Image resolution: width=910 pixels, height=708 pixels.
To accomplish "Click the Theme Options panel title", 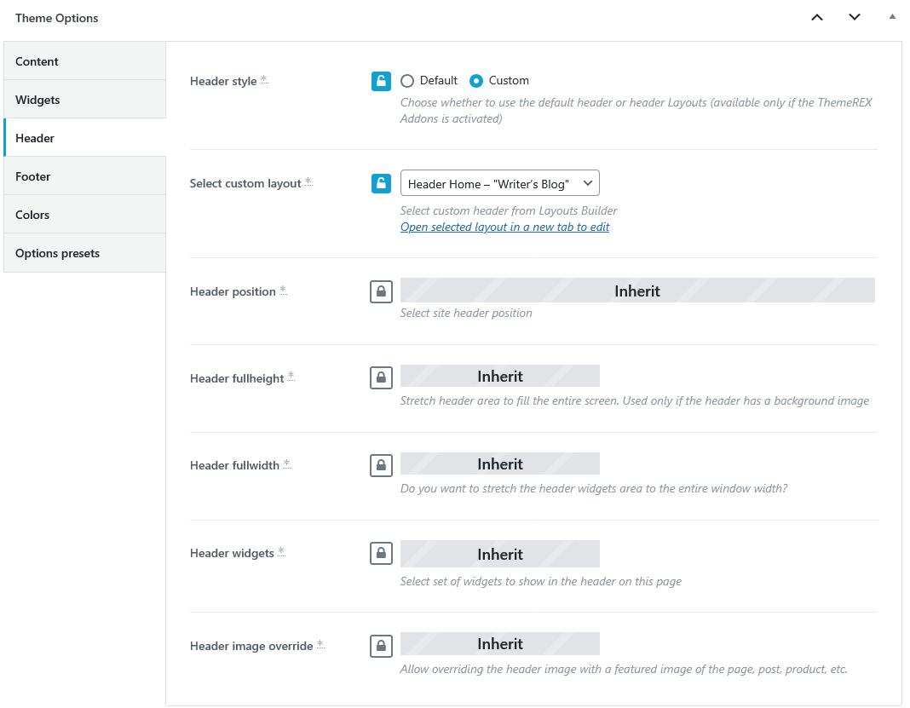I will [x=57, y=18].
